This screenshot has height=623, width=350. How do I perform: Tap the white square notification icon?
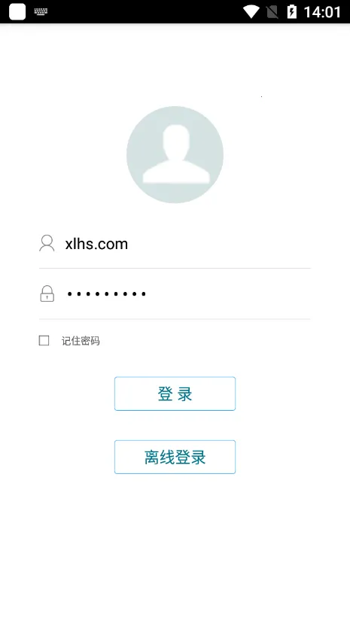click(x=17, y=11)
